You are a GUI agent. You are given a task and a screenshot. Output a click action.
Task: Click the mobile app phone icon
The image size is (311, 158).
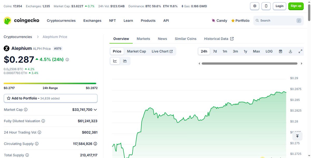point(266,6)
